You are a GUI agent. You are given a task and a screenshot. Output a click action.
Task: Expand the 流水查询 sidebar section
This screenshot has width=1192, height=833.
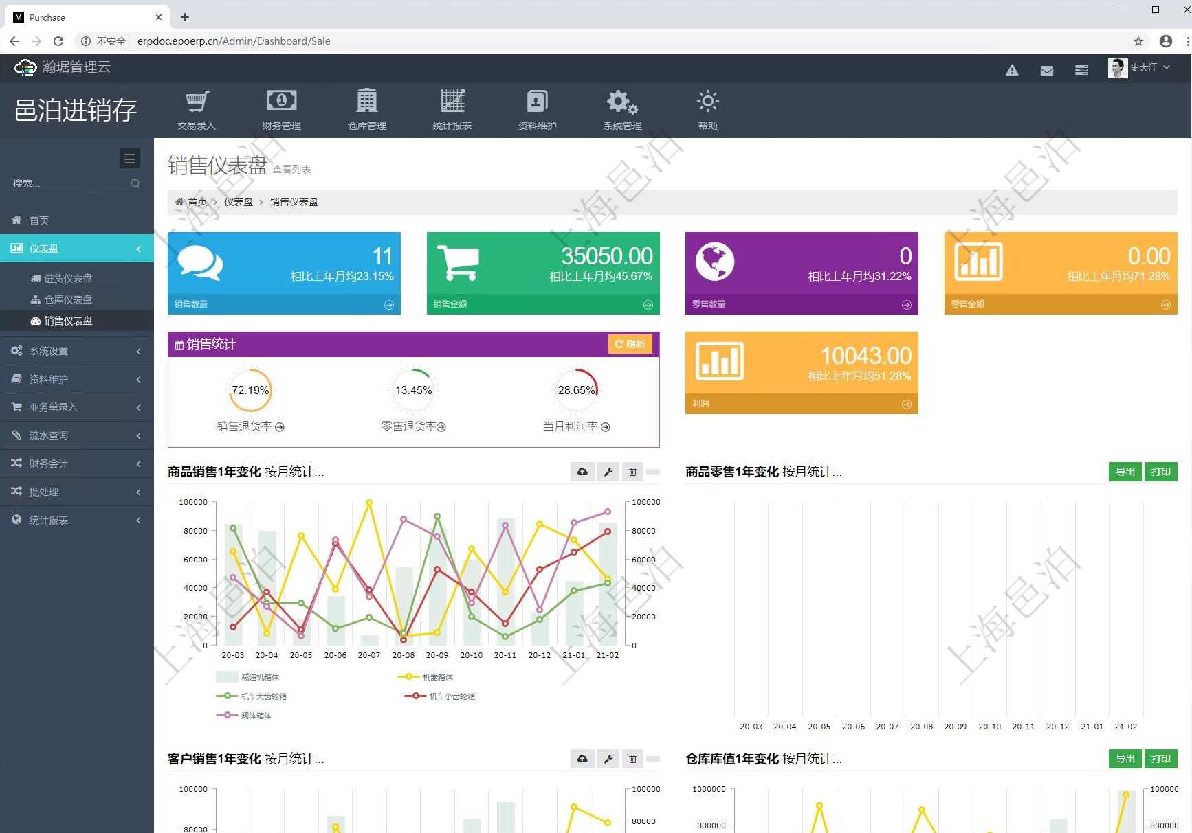point(77,435)
